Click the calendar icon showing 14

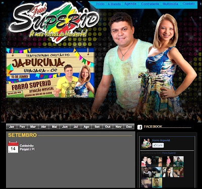click(13, 147)
